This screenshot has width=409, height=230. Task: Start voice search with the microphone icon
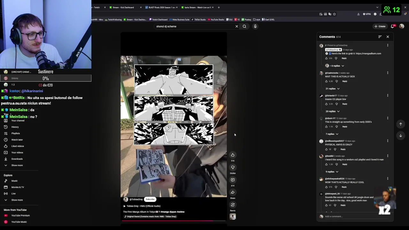(255, 27)
